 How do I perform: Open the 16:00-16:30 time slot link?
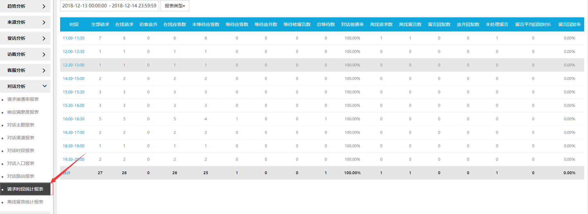pyautogui.click(x=73, y=119)
